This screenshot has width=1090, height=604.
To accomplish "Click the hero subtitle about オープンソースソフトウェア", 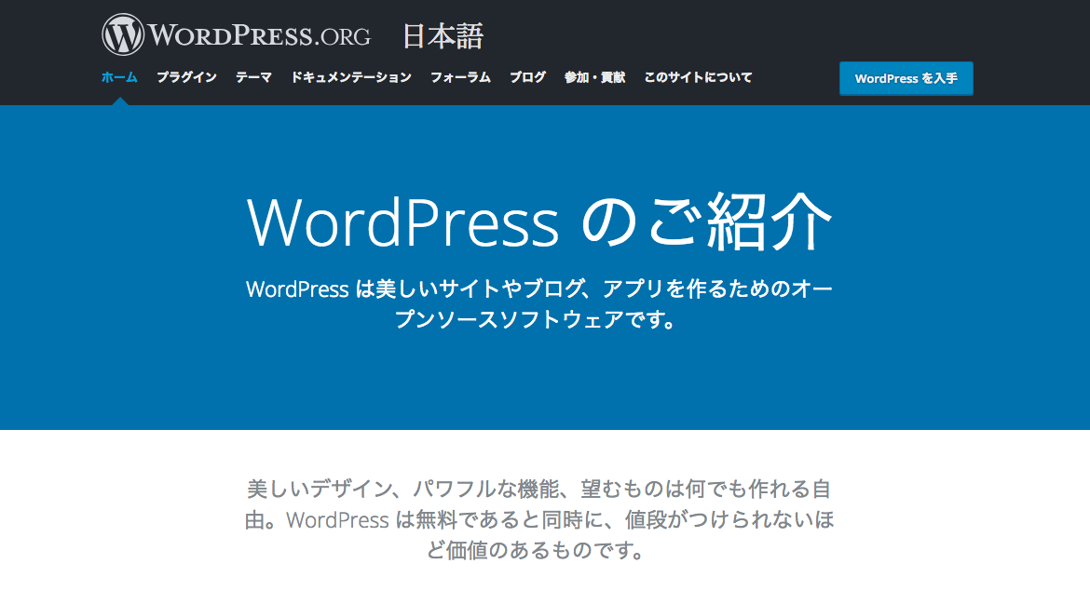I will (x=539, y=304).
